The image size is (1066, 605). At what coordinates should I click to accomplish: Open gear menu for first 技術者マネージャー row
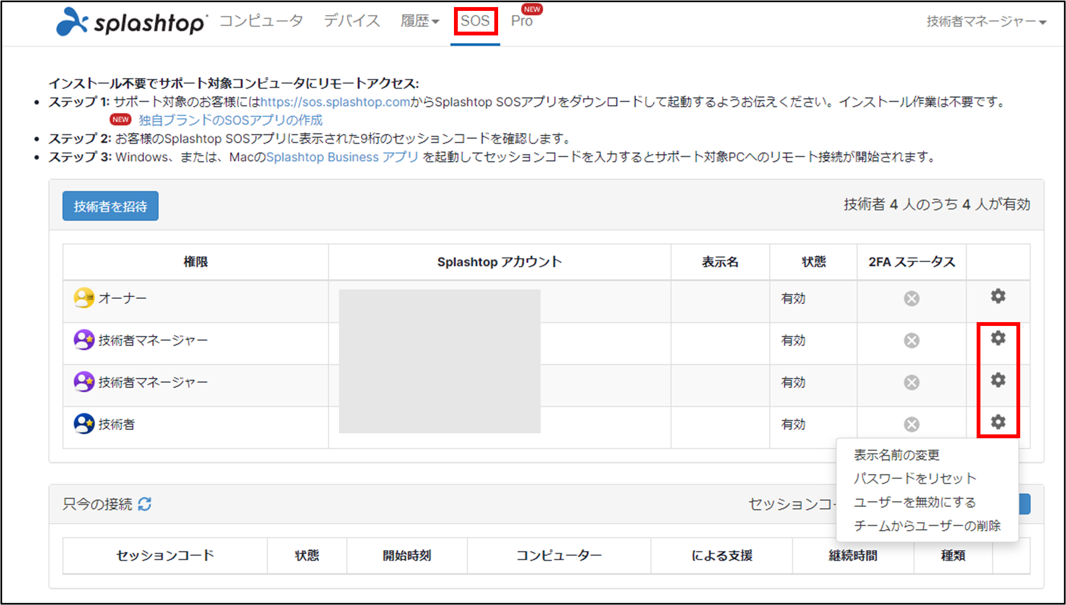click(x=998, y=338)
